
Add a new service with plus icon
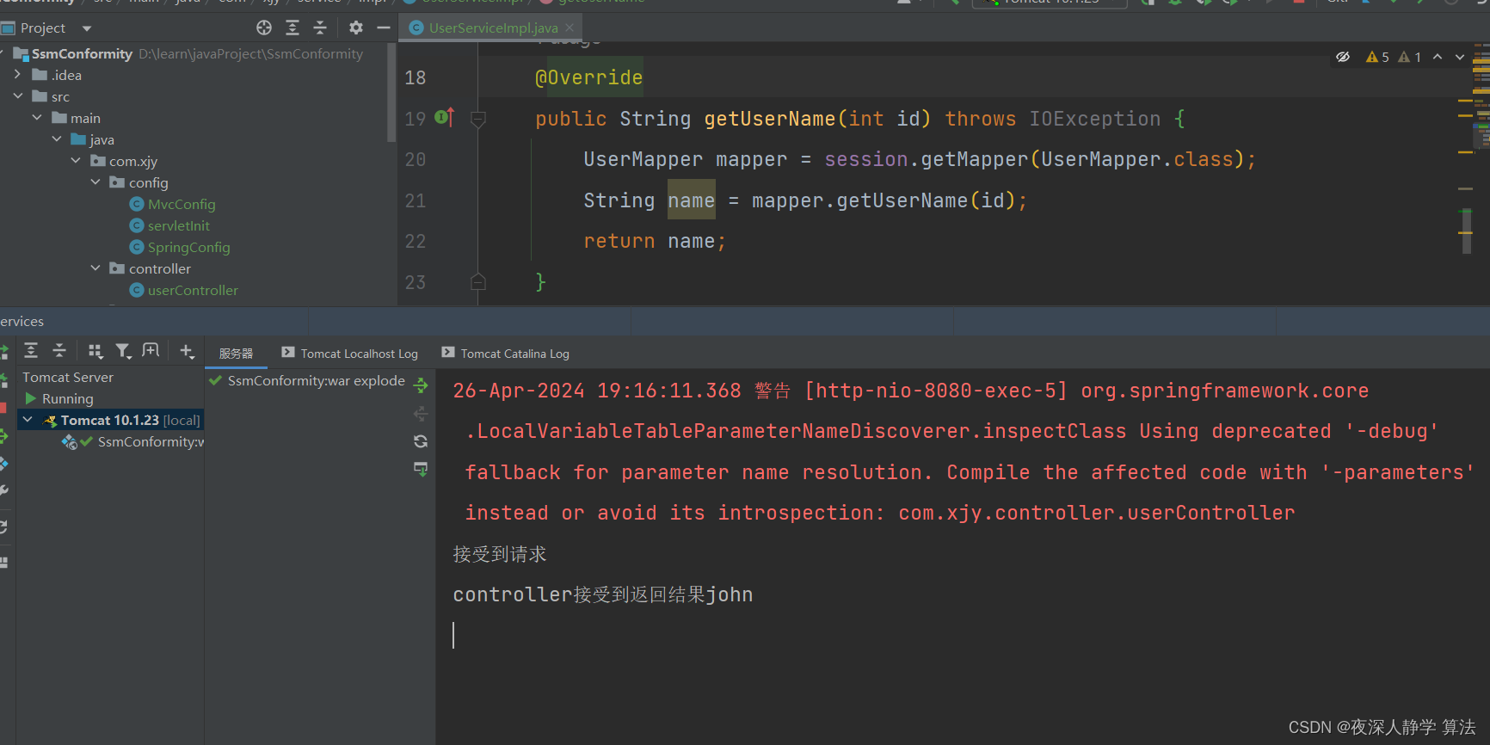(187, 350)
